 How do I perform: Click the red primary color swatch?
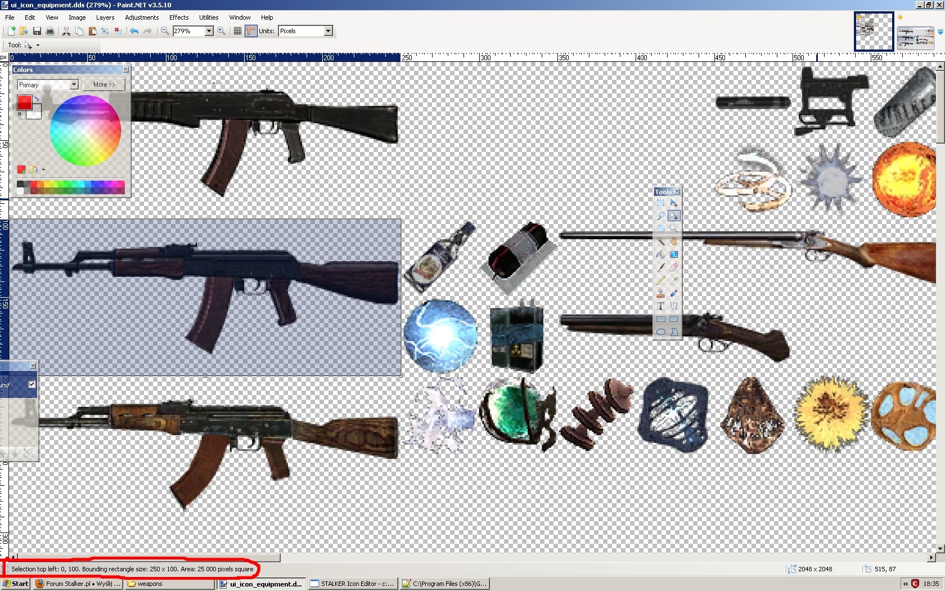[x=24, y=102]
